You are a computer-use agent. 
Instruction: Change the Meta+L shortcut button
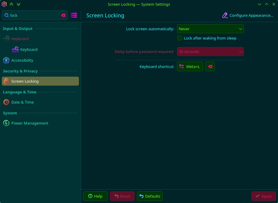pos(190,66)
